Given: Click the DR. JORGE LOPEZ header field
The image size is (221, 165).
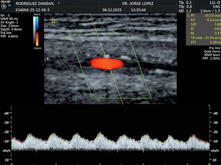Looking at the screenshot, I should [138, 3].
